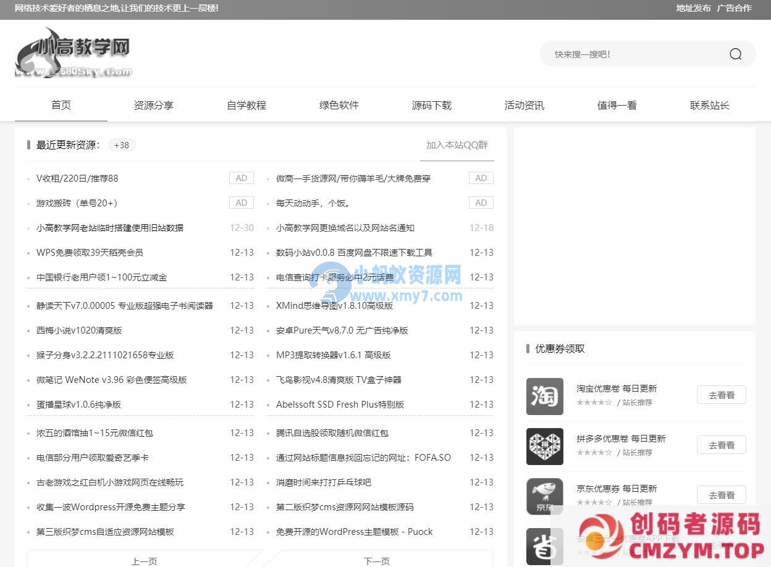
Task: Open the Taobao coupon icon
Action: click(x=544, y=396)
